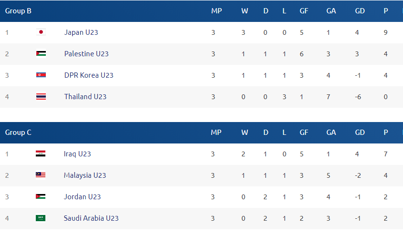Image resolution: width=403 pixels, height=235 pixels.
Task: Click the Saudi Arabia flag icon
Action: (x=41, y=218)
